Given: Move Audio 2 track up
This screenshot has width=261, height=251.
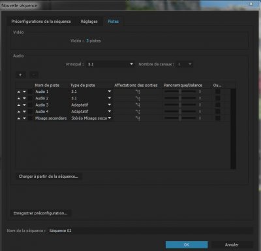Looking at the screenshot, I should pyautogui.click(x=19, y=99).
